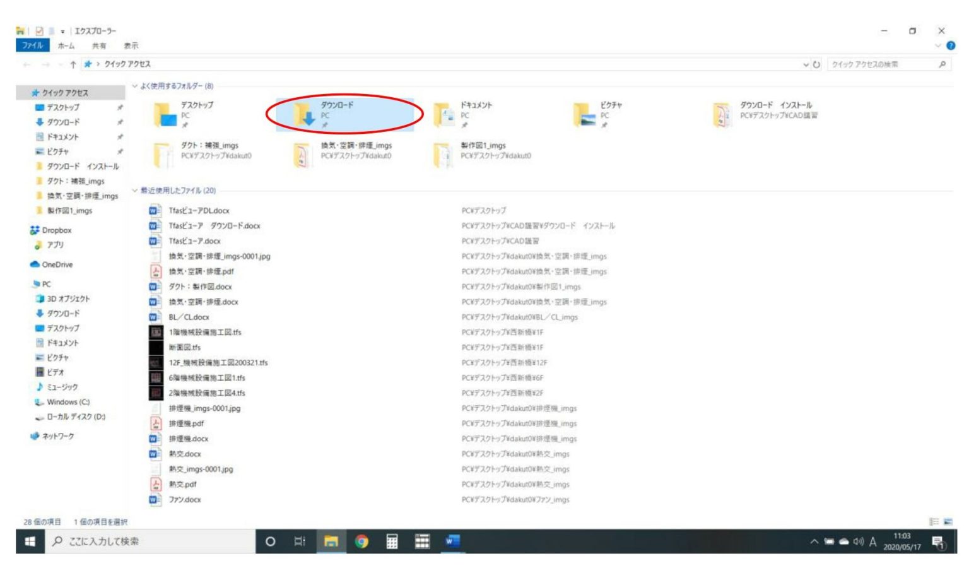The height and width of the screenshot is (568, 969).
Task: Switch to details view at bottom right
Action: coord(934,522)
